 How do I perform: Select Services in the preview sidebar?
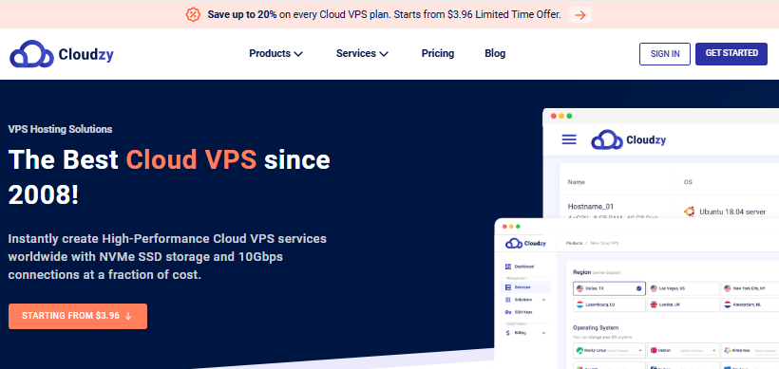click(x=526, y=287)
